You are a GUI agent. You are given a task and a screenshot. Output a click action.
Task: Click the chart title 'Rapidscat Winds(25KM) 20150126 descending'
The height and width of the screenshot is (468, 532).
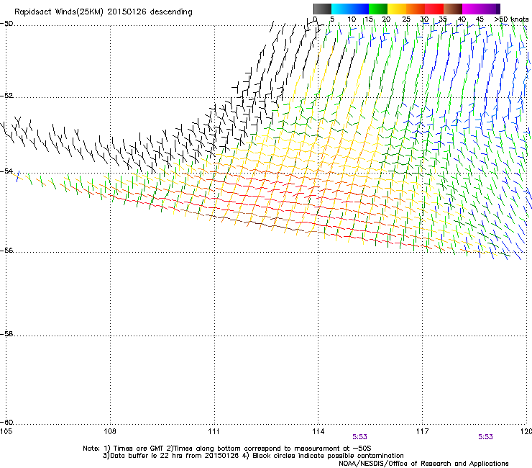click(104, 12)
